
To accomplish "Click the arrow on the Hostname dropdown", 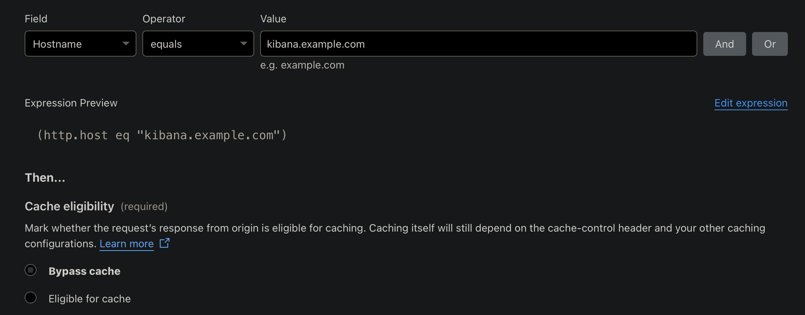I will click(126, 44).
